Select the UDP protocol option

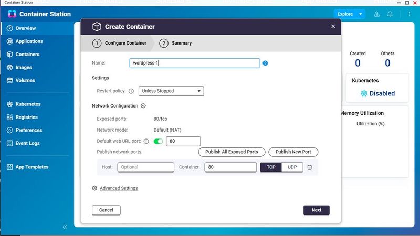click(x=292, y=167)
